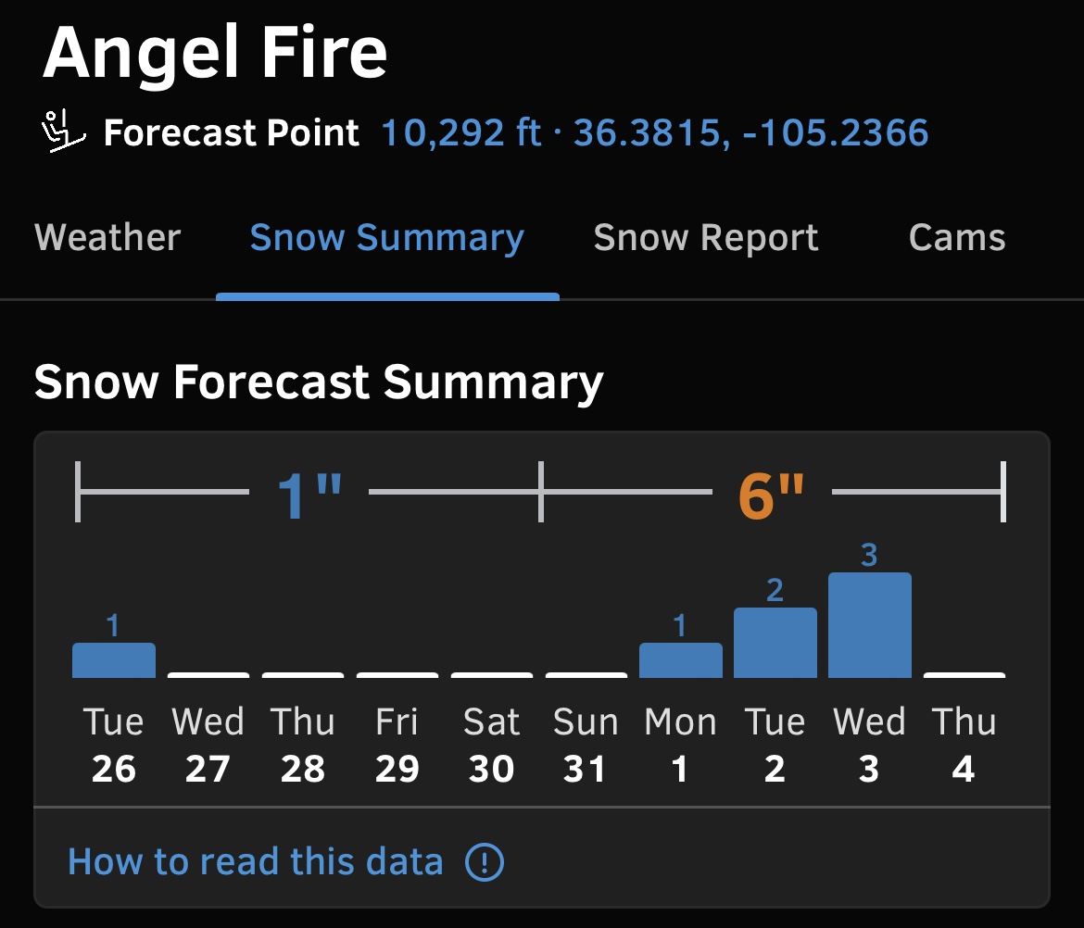Select the Wed 3 three-inch bar
The width and height of the screenshot is (1084, 928).
(x=870, y=624)
